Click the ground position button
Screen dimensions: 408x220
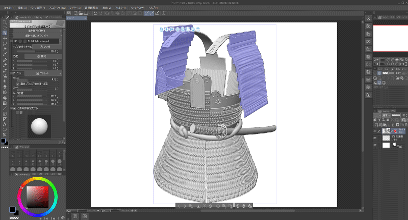point(44,56)
